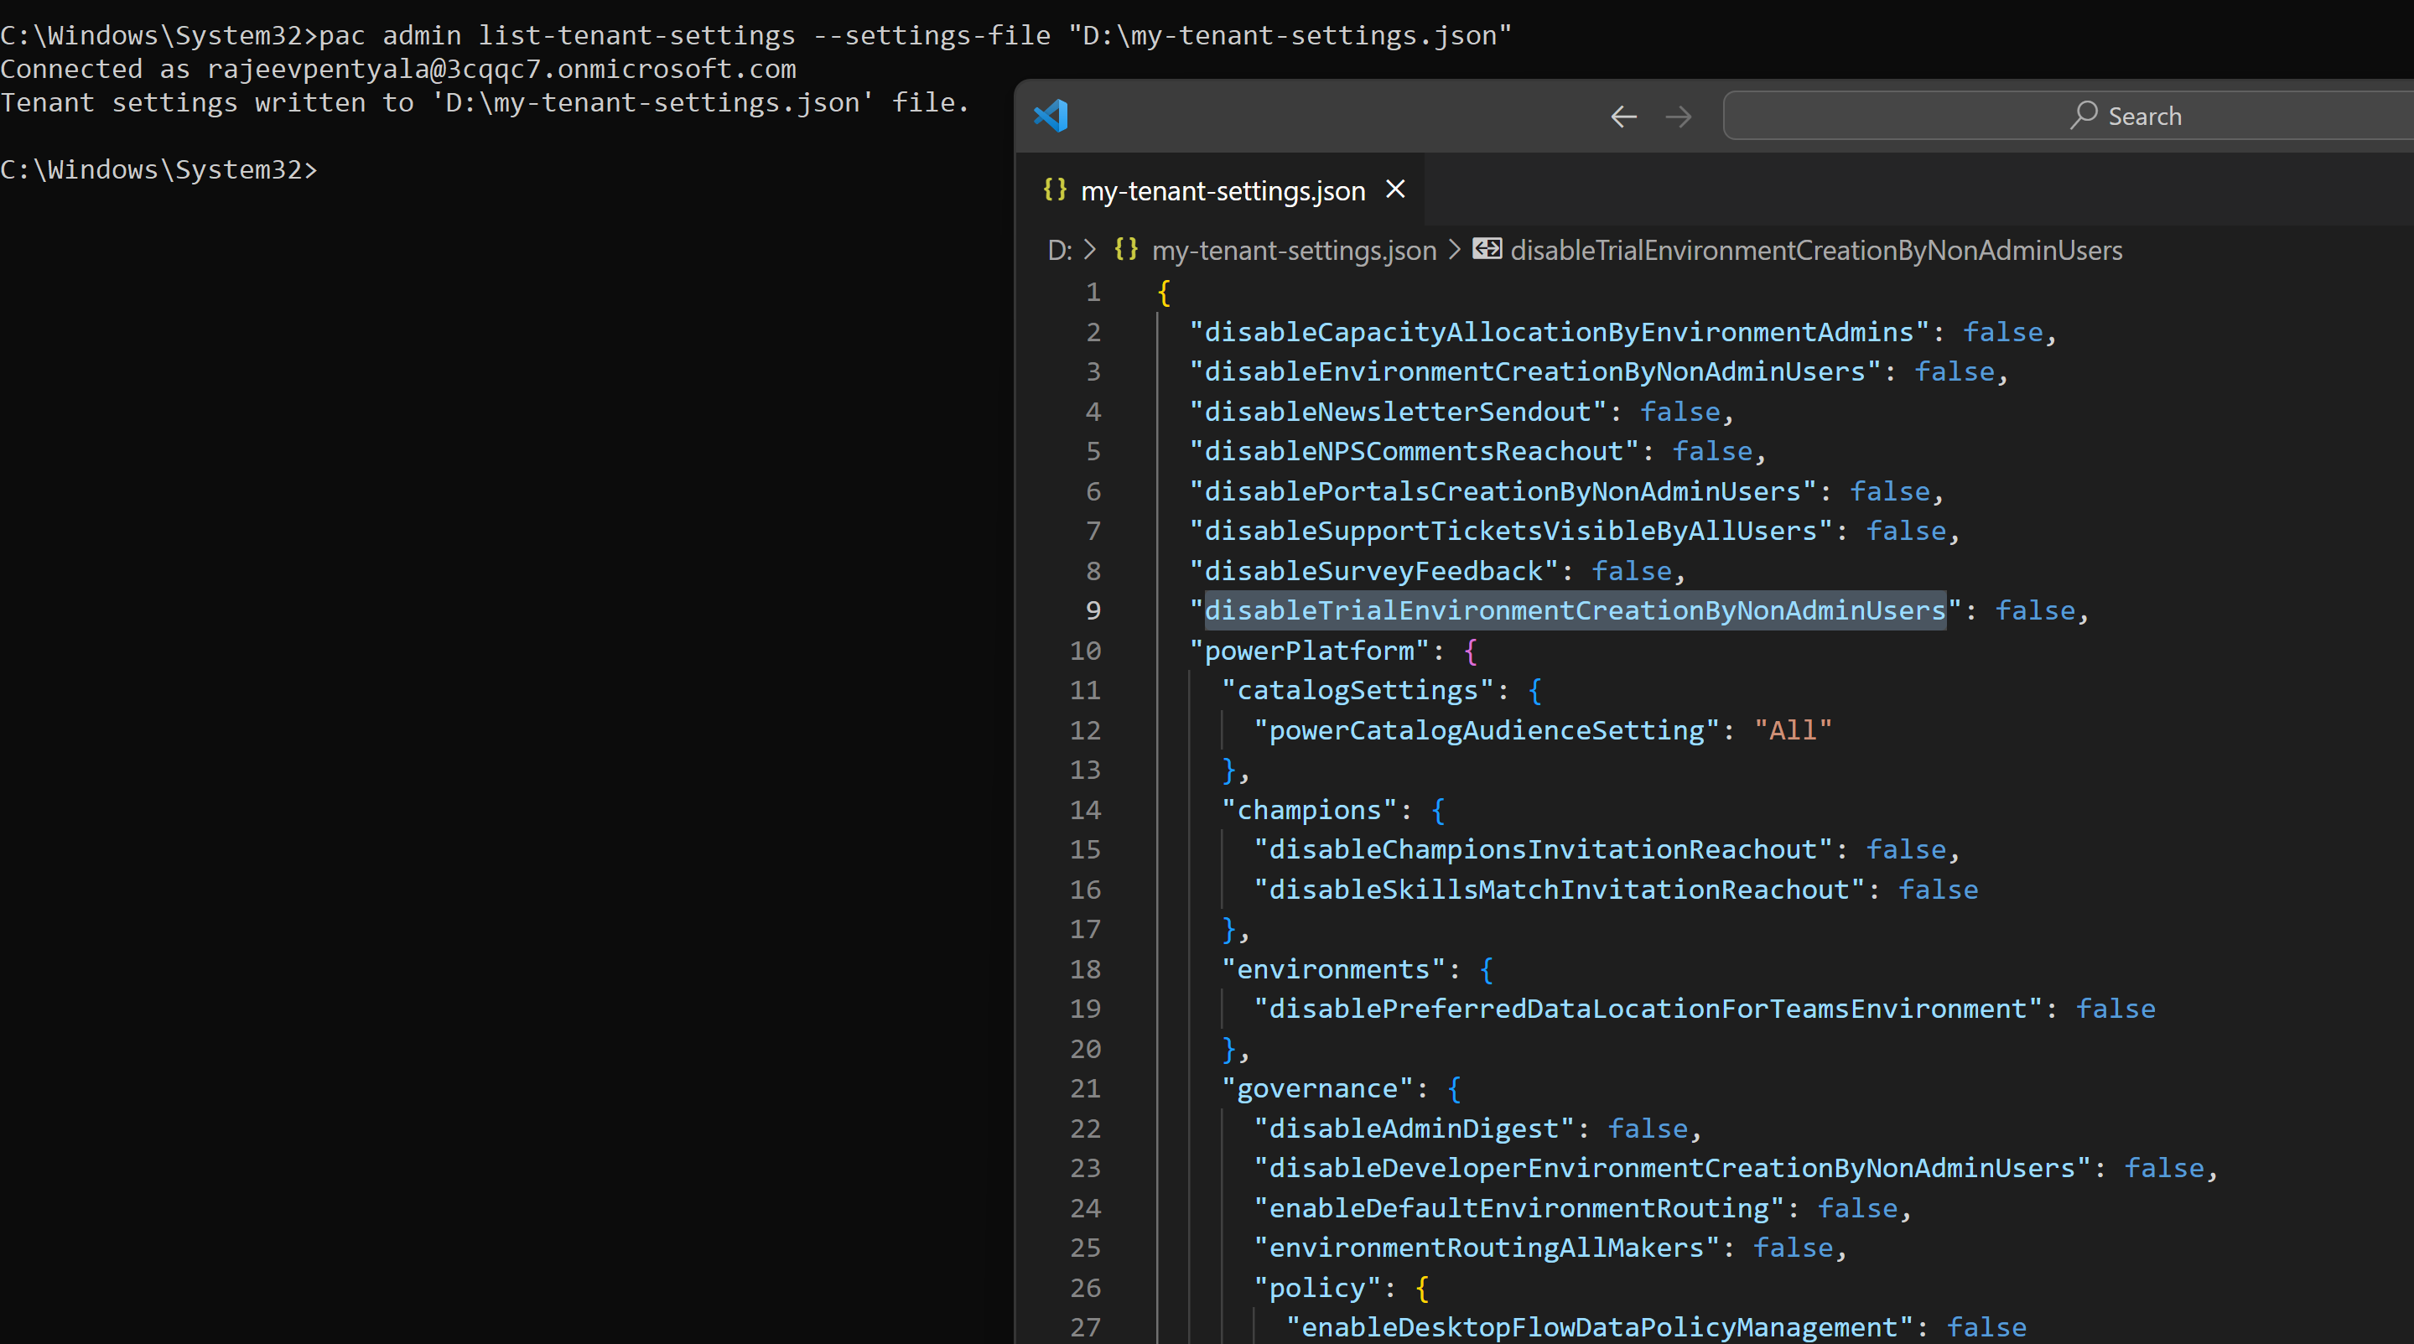
Task: Open disableTrialEnvironmentCreationByNonAdminUsers breadcrumb dropdown
Action: point(1815,250)
